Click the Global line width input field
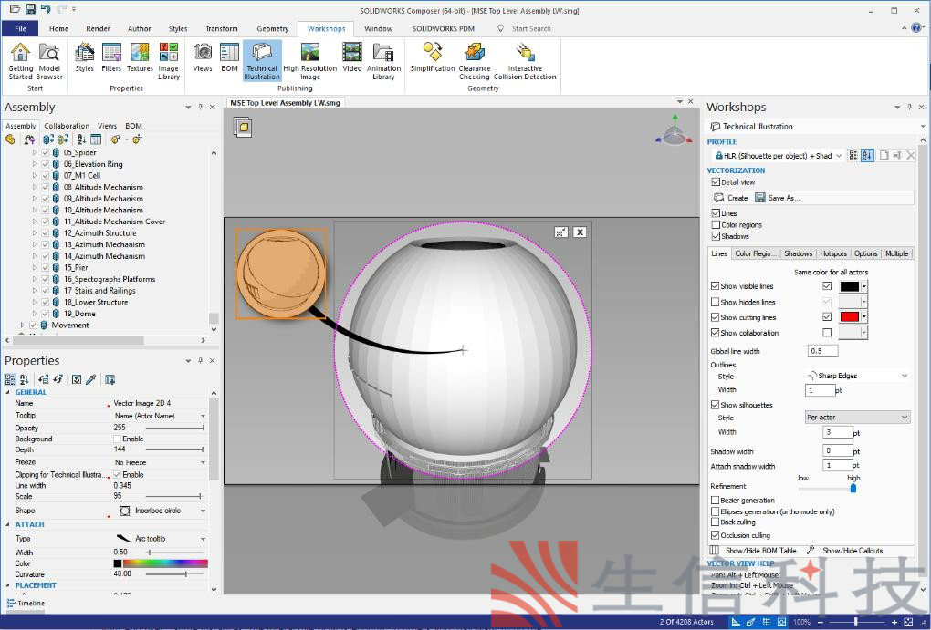 (x=823, y=351)
